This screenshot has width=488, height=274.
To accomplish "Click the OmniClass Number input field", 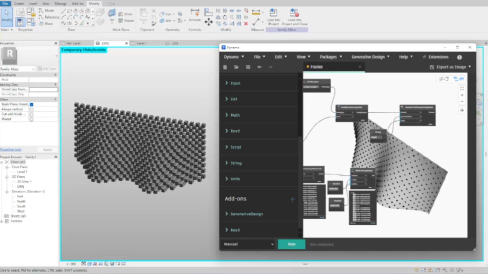I will 43,90.
